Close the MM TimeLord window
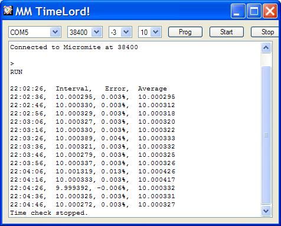This screenshot has height=226, width=281. tap(270, 11)
